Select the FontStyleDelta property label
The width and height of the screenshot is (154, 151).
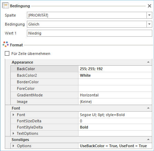30,127
